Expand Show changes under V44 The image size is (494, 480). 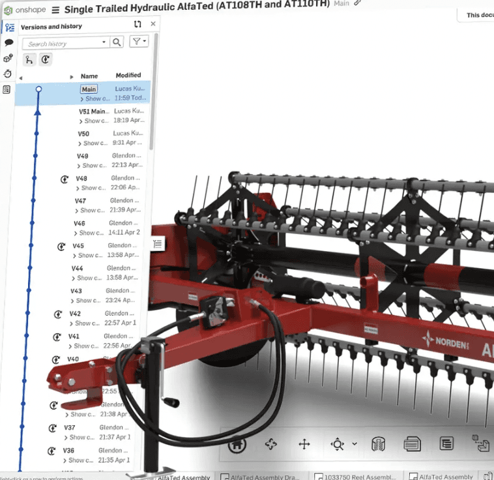click(87, 278)
